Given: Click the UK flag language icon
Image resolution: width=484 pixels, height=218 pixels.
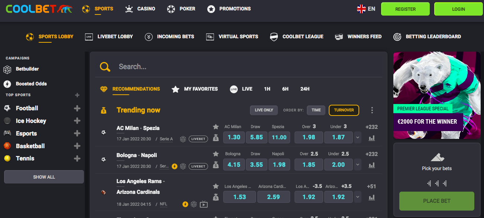Looking at the screenshot, I should (x=361, y=9).
